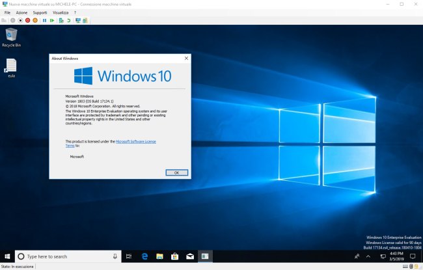Click the Type here to search box
Image resolution: width=423 pixels, height=270 pixels.
(x=68, y=256)
